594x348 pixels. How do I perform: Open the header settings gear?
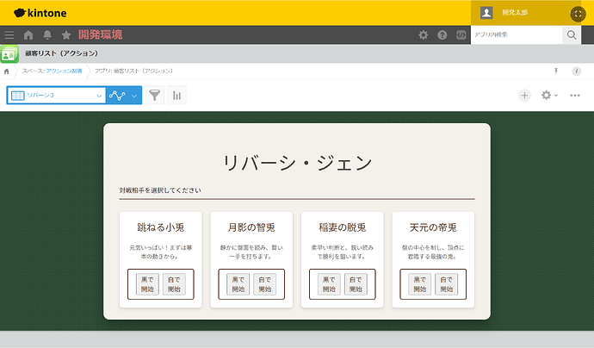click(423, 35)
